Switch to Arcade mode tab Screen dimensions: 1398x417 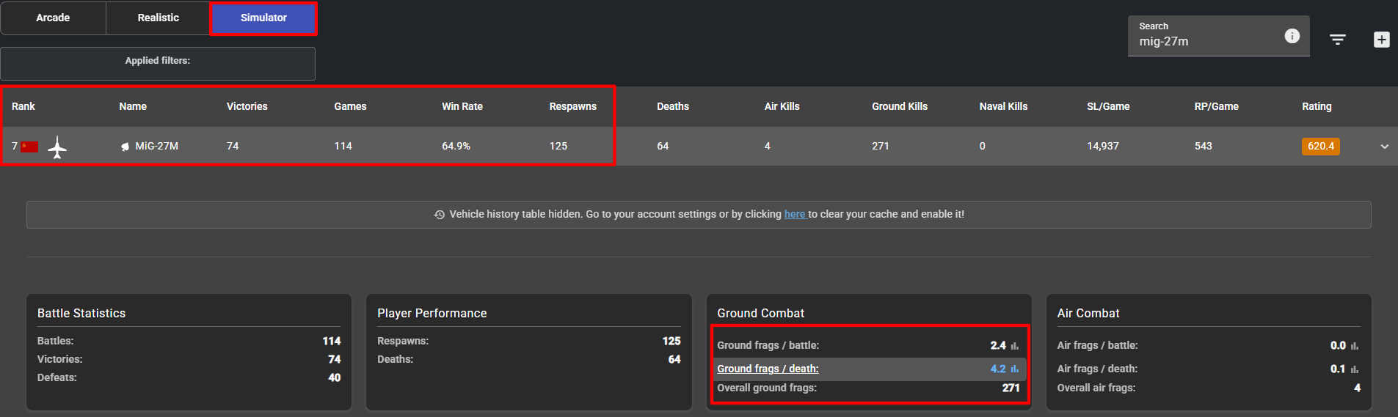coord(53,18)
